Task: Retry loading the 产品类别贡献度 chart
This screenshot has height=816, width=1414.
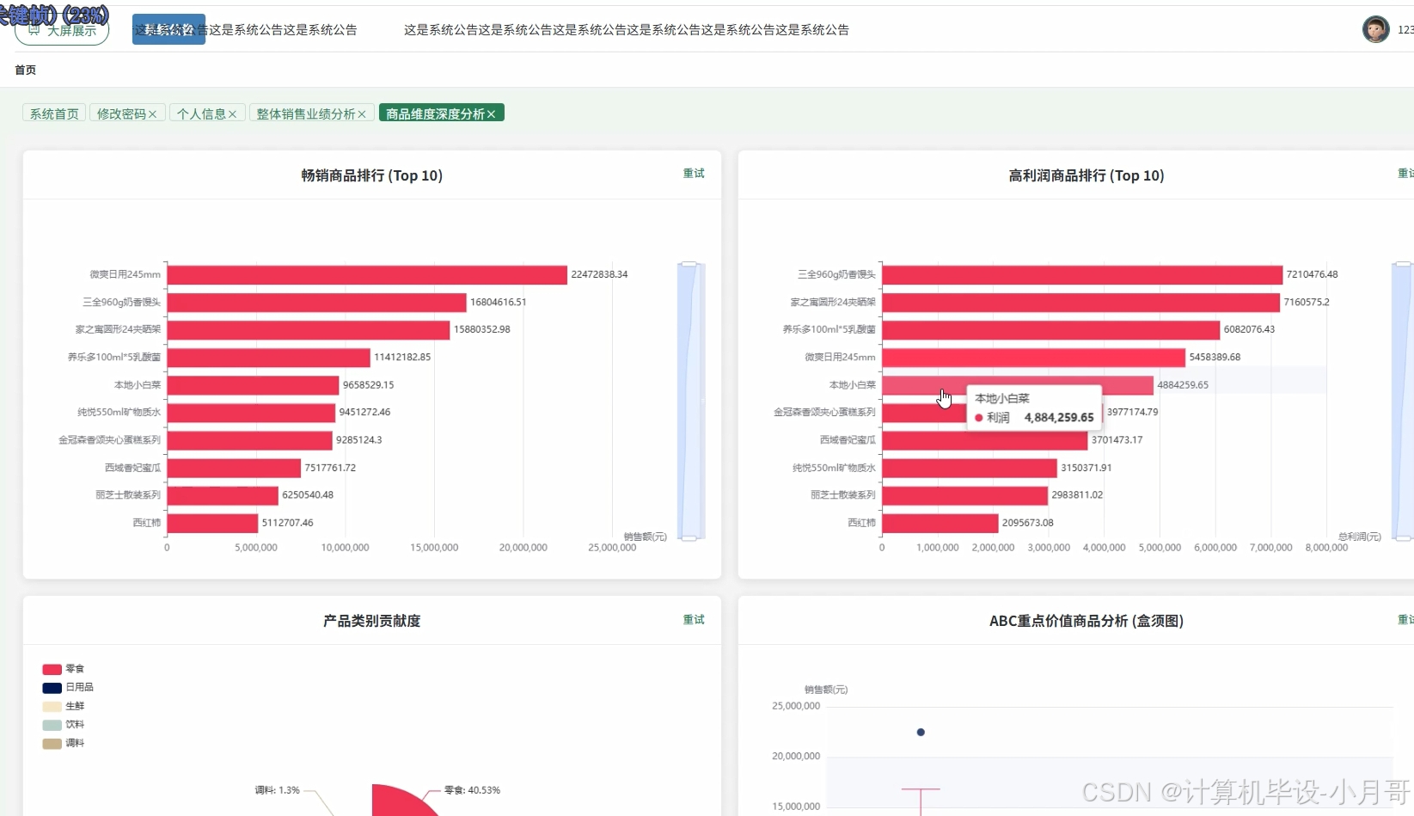Action: pyautogui.click(x=694, y=620)
